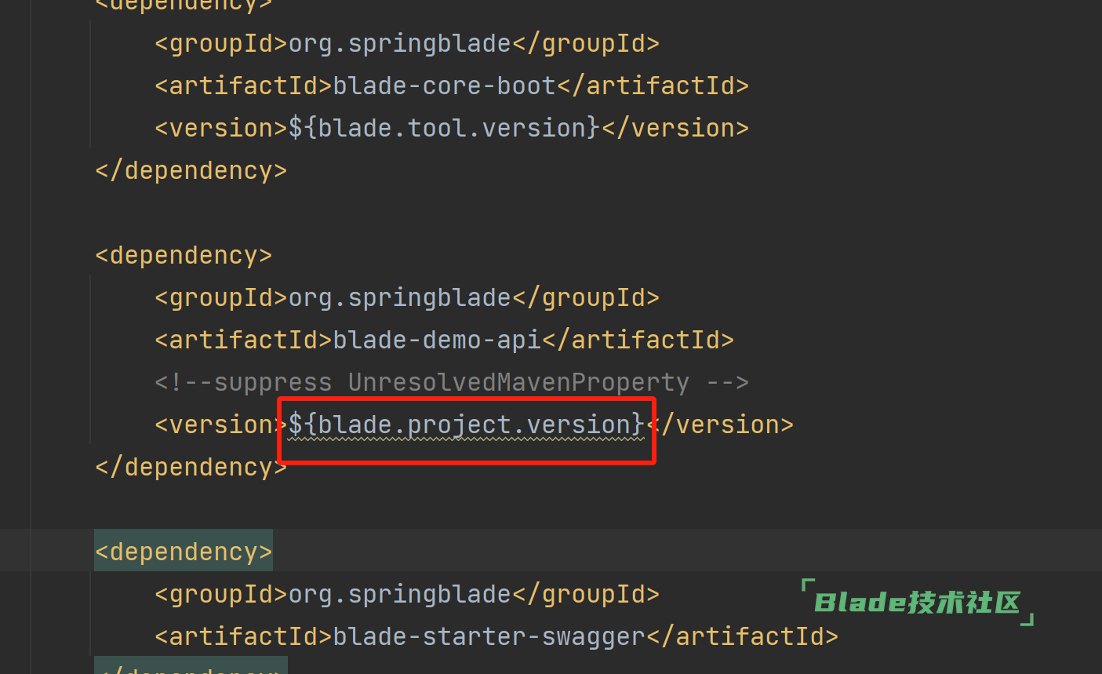Click the ${blade.tool.version} version value
Screen dimensions: 1102x674
coord(444,128)
